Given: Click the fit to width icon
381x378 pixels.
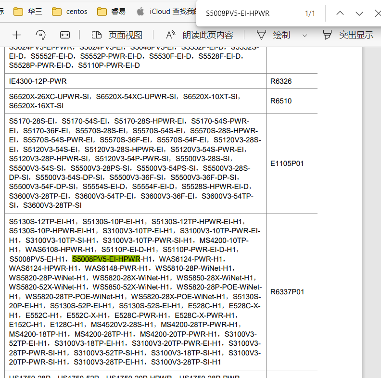Looking at the screenshot, I should tap(65, 35).
